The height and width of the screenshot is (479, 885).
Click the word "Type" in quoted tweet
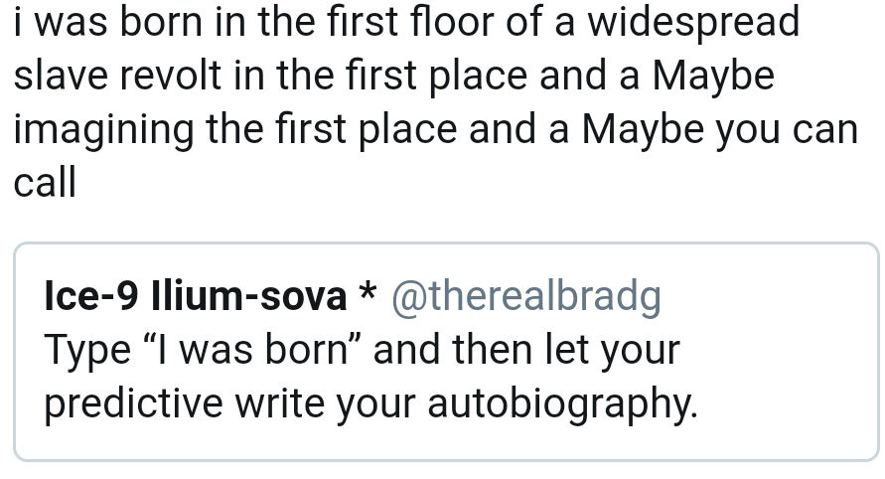pyautogui.click(x=87, y=349)
